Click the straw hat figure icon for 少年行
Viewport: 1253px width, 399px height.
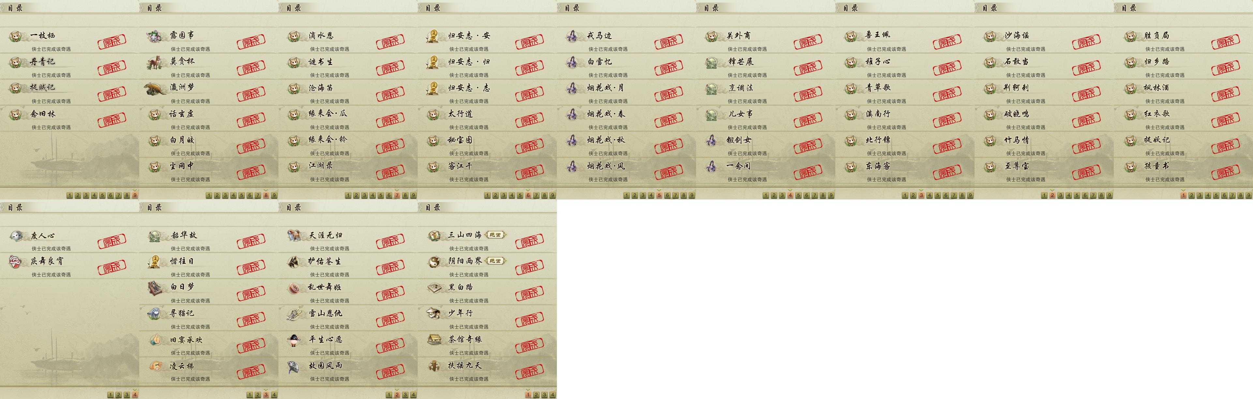[434, 314]
